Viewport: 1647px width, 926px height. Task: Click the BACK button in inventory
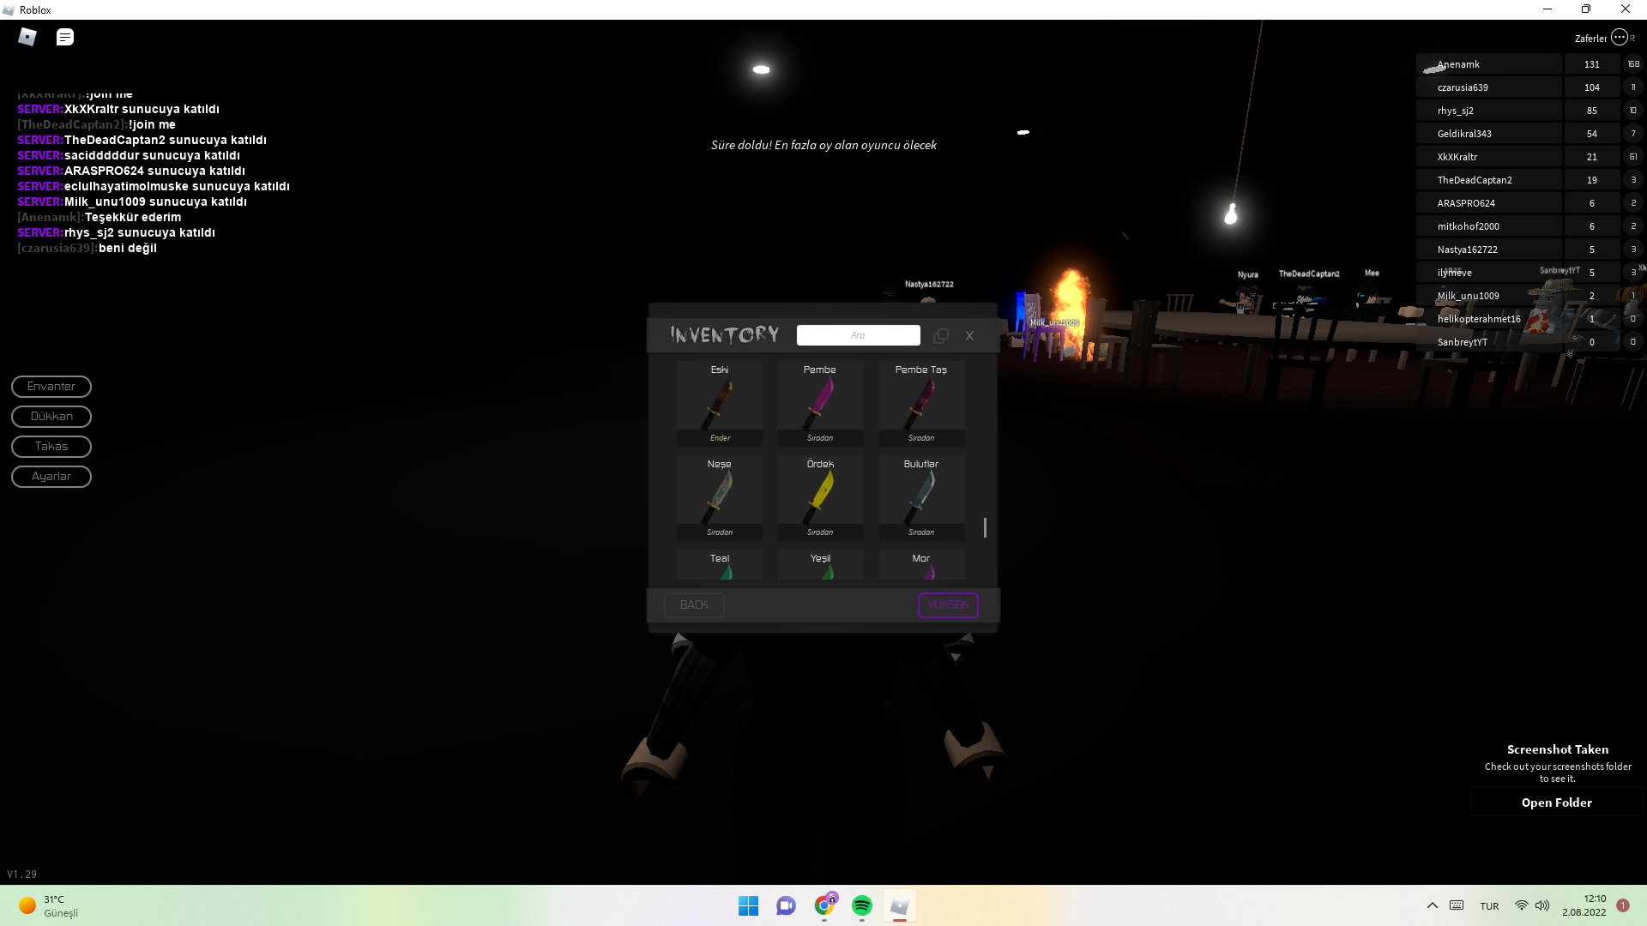click(694, 605)
